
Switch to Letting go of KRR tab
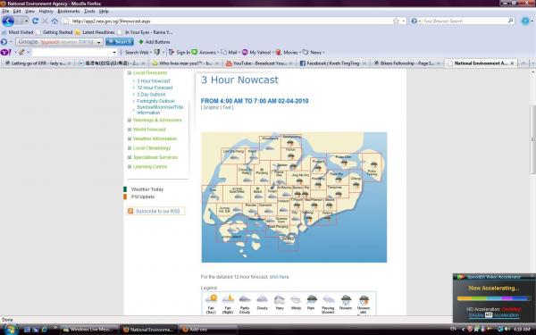(38, 63)
